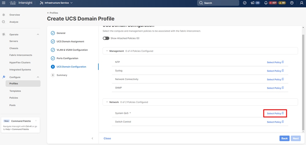Click the Search field in header
The width and height of the screenshot is (306, 145).
click(x=218, y=3)
